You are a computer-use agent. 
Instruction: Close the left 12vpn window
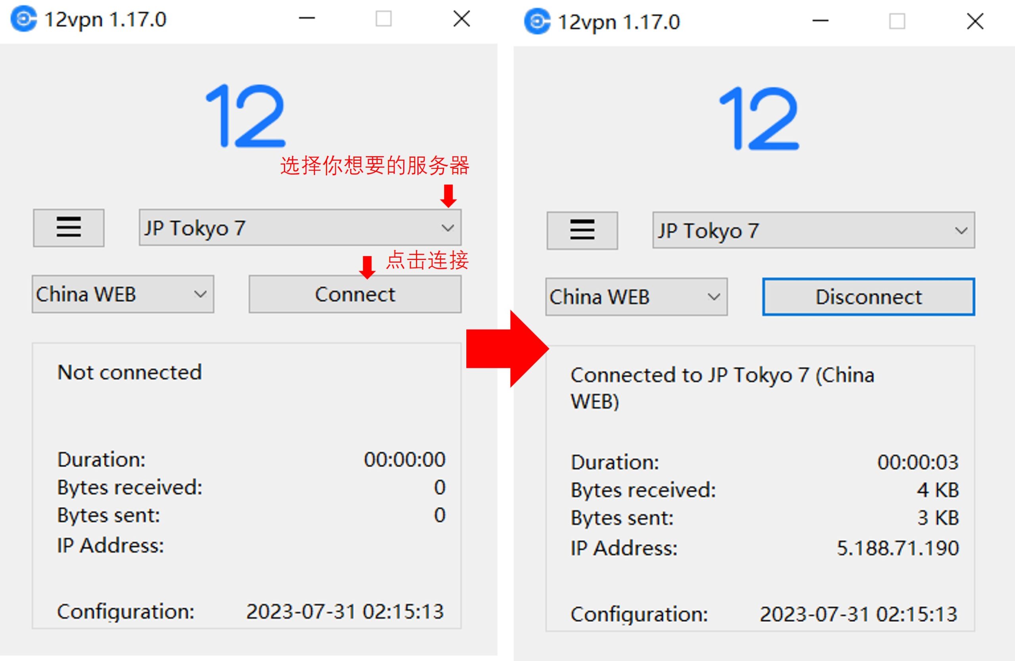click(462, 19)
